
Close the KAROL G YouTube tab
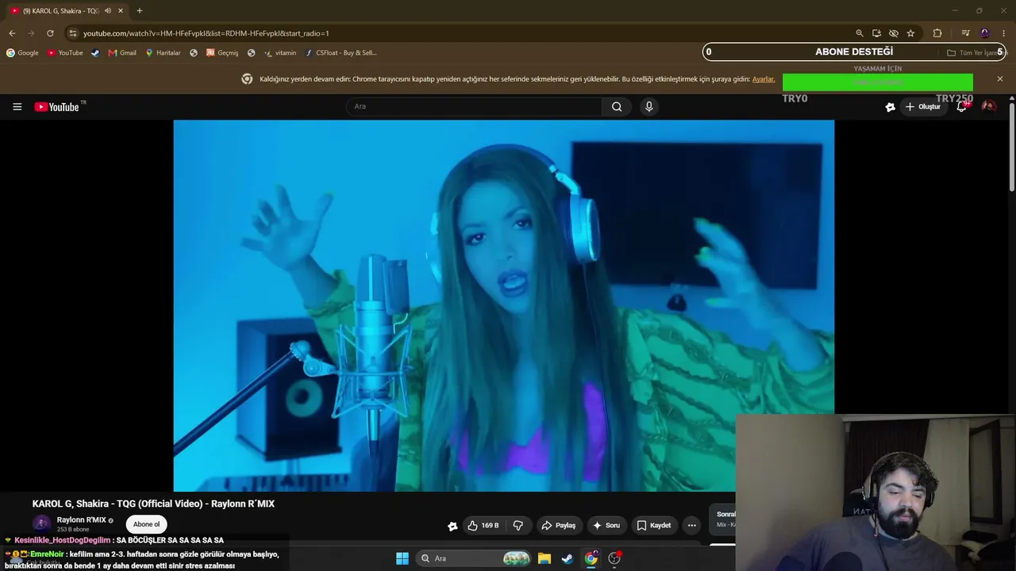coord(121,11)
